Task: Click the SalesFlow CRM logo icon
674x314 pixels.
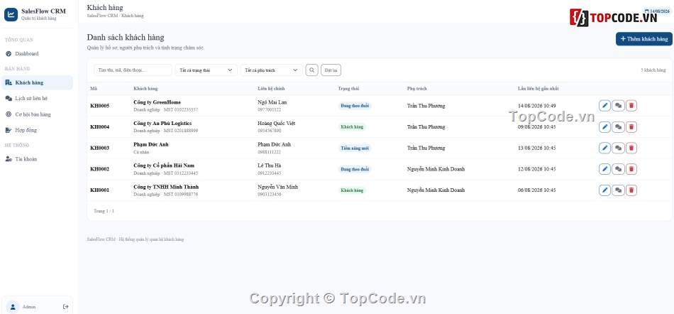Action: tap(11, 15)
